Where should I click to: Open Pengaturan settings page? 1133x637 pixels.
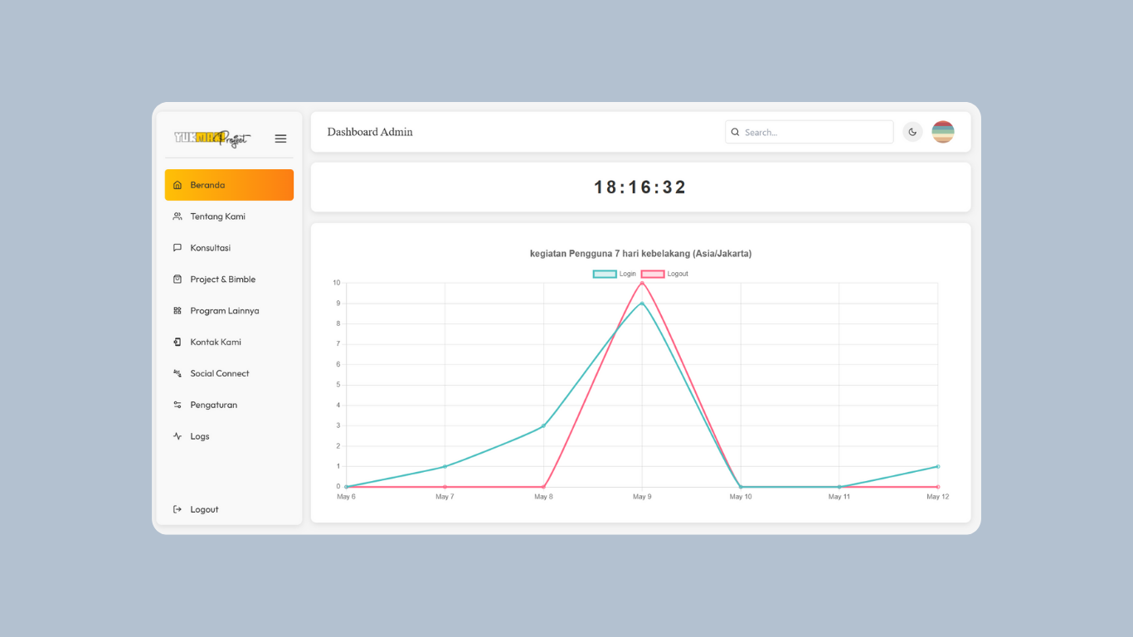point(229,405)
